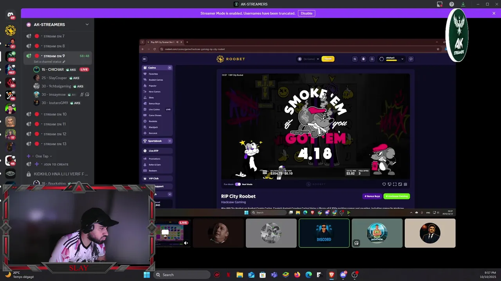Expand the Sportsbook menu section
This screenshot has height=281, width=501.
click(169, 141)
